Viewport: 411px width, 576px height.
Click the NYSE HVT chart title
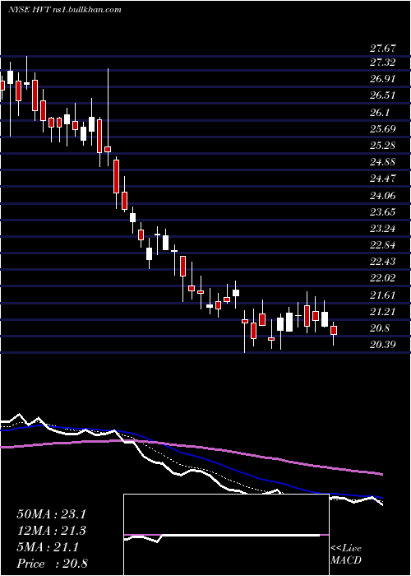coord(65,9)
